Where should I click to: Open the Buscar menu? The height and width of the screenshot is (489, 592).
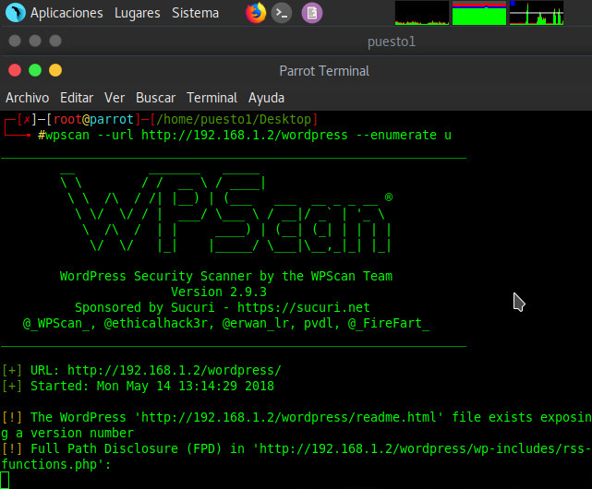click(155, 98)
